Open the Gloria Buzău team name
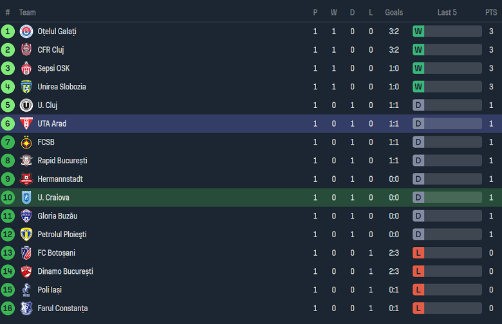The height and width of the screenshot is (324, 502). pyautogui.click(x=57, y=216)
